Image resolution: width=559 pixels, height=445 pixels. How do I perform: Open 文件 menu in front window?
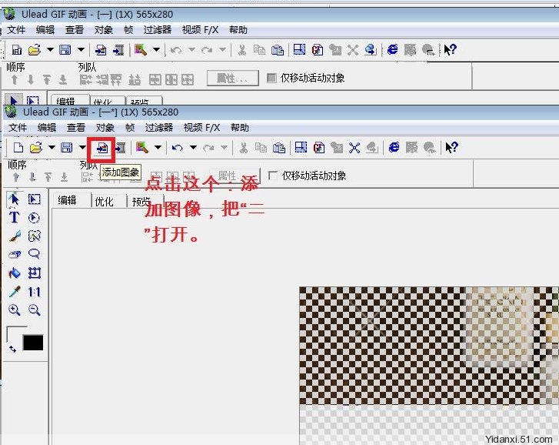coord(18,128)
